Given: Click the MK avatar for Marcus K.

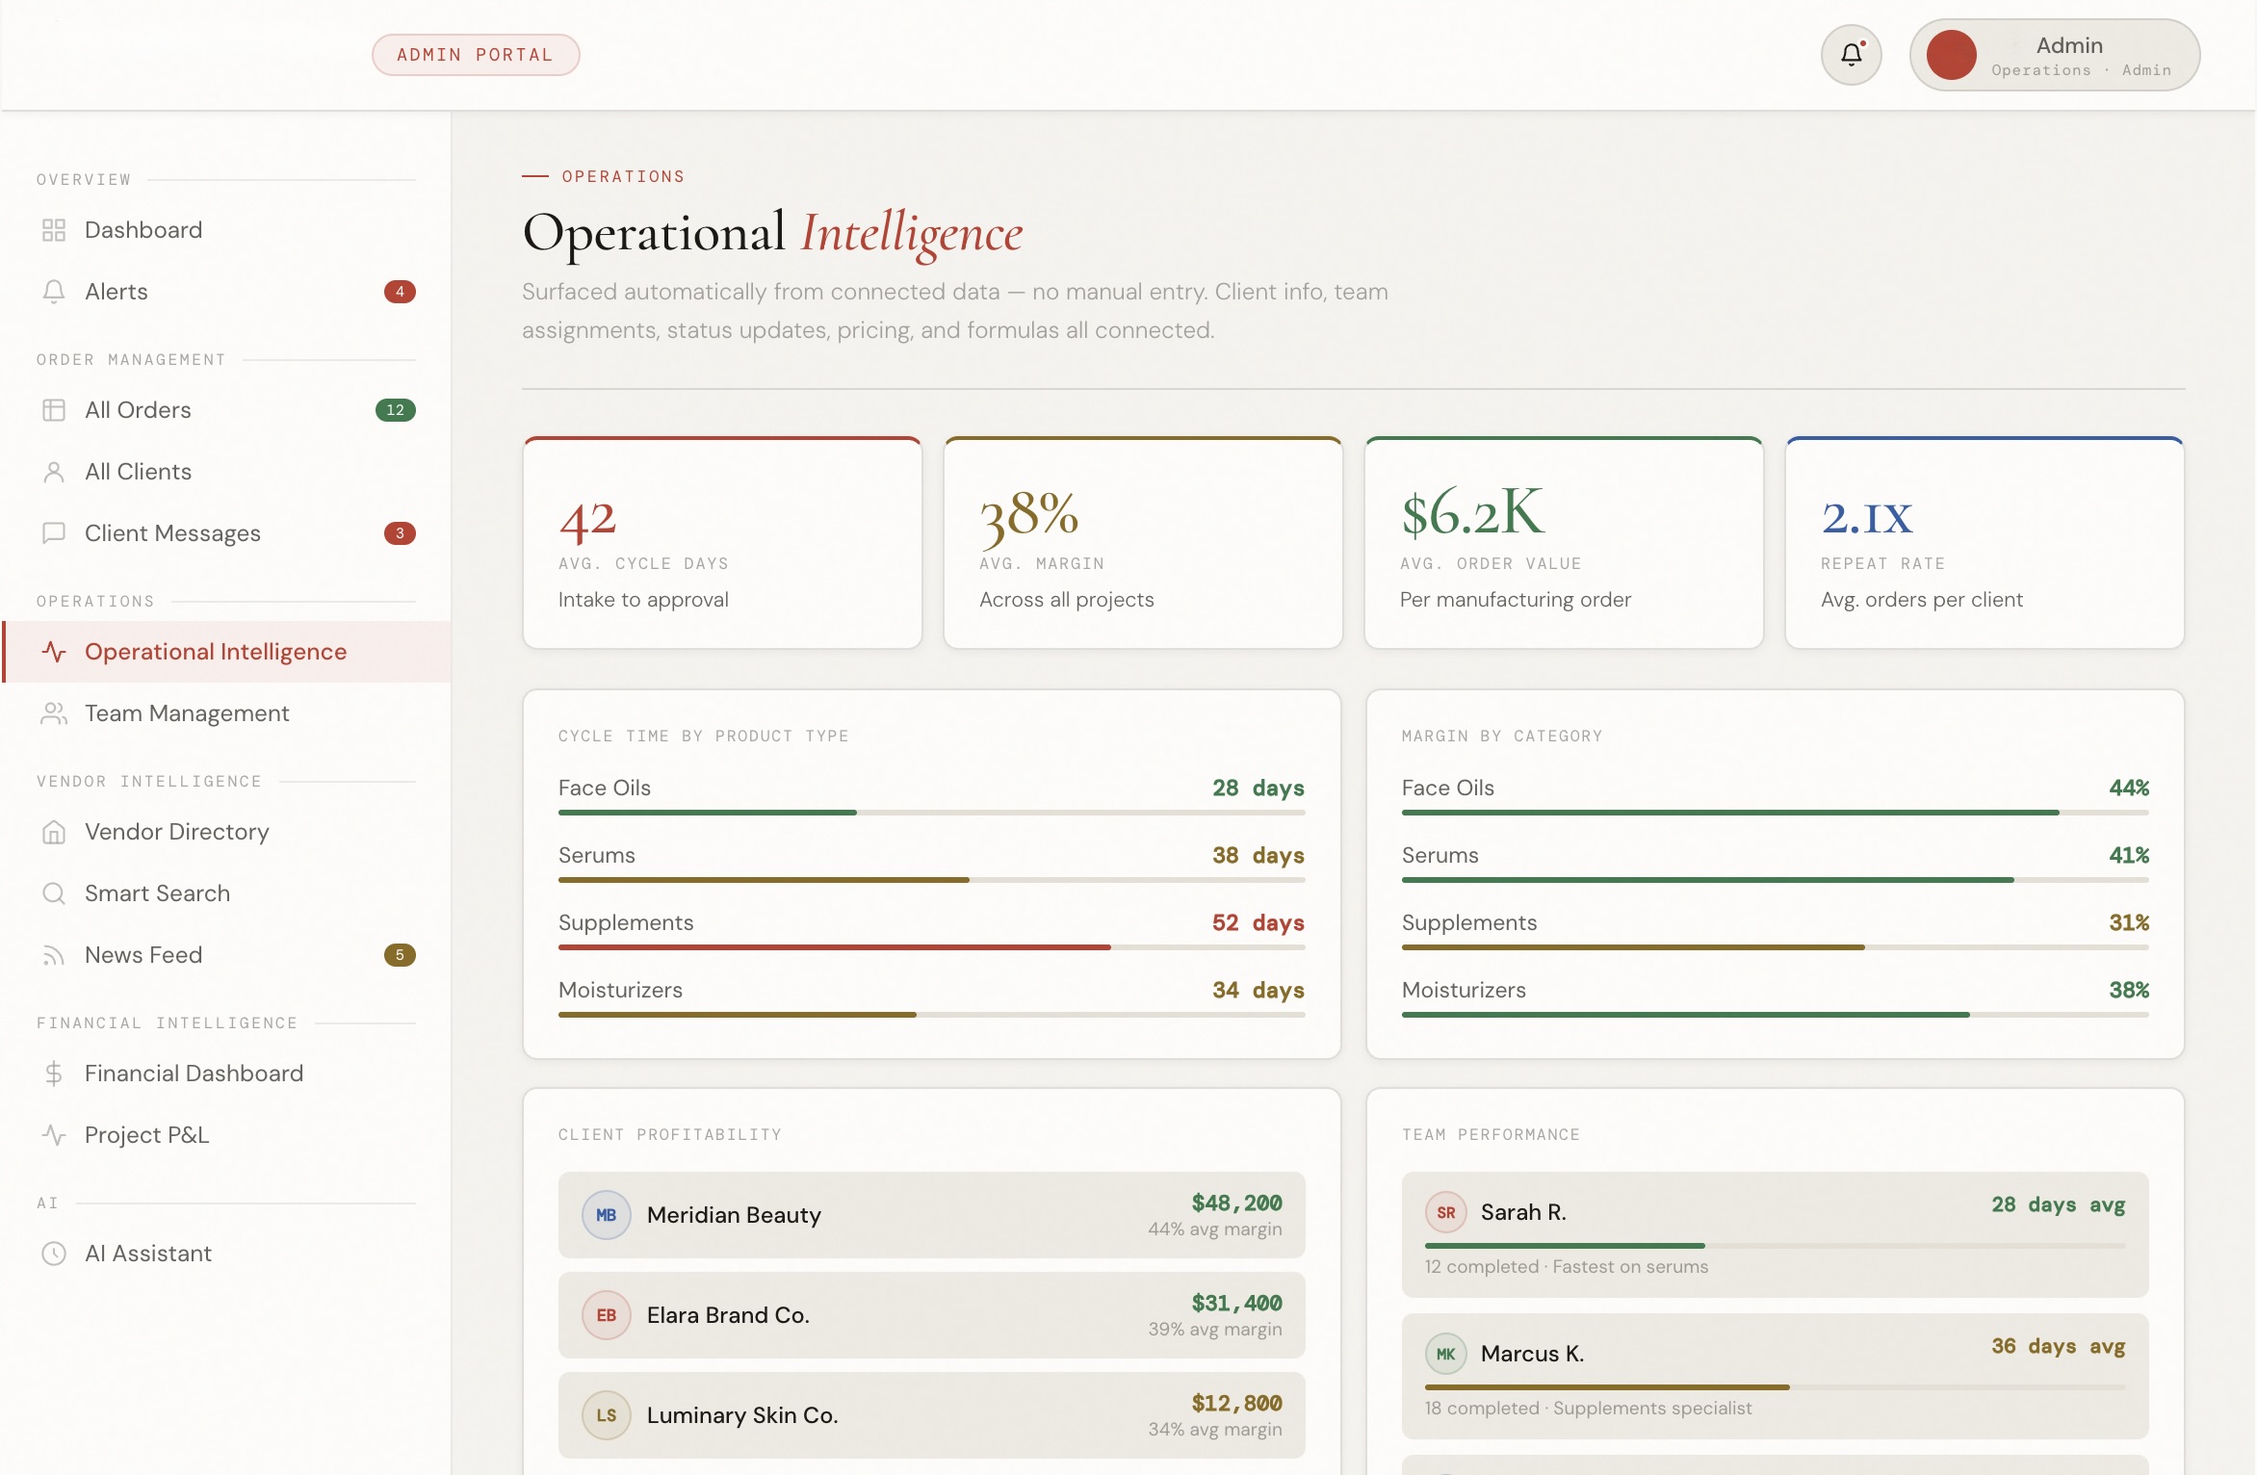Looking at the screenshot, I should [x=1446, y=1354].
